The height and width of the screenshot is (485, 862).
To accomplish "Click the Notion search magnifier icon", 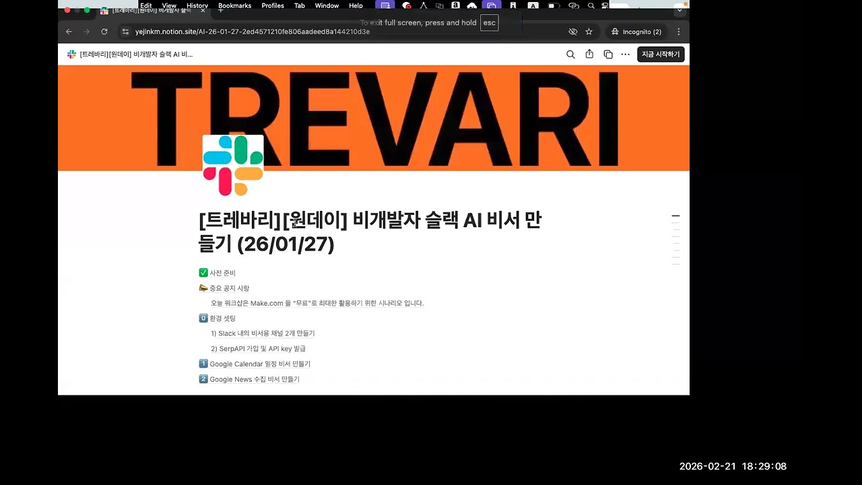I will (x=570, y=55).
